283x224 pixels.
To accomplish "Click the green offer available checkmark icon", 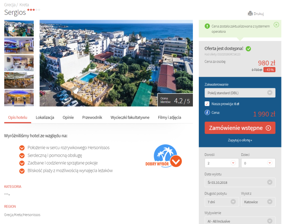I will tap(248, 48).
